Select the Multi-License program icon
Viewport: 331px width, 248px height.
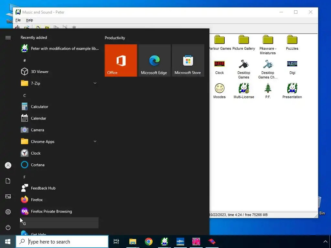tap(244, 91)
